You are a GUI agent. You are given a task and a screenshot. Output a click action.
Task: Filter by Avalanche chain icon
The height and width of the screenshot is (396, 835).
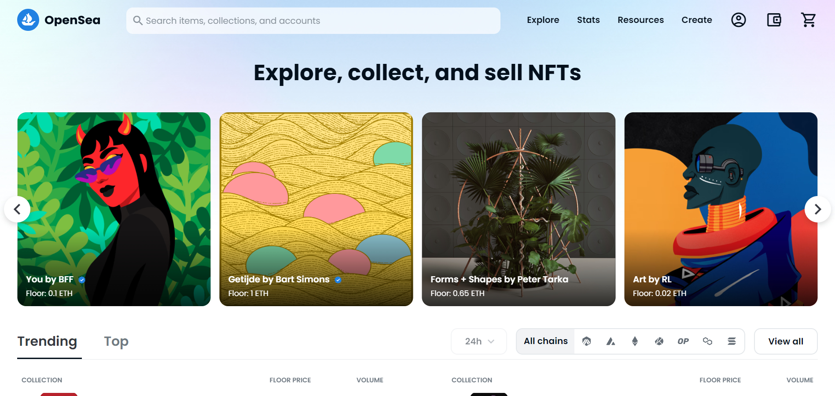[x=611, y=341]
